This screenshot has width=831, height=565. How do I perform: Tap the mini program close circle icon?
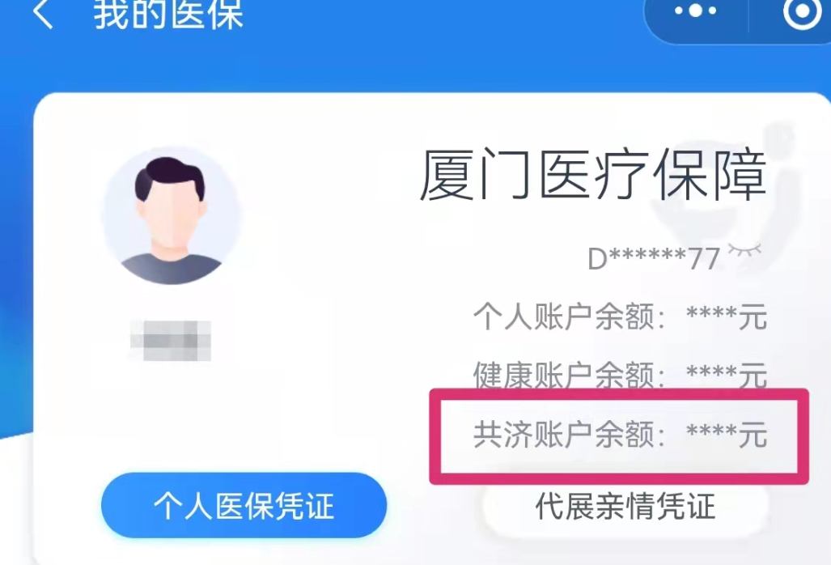point(801,11)
